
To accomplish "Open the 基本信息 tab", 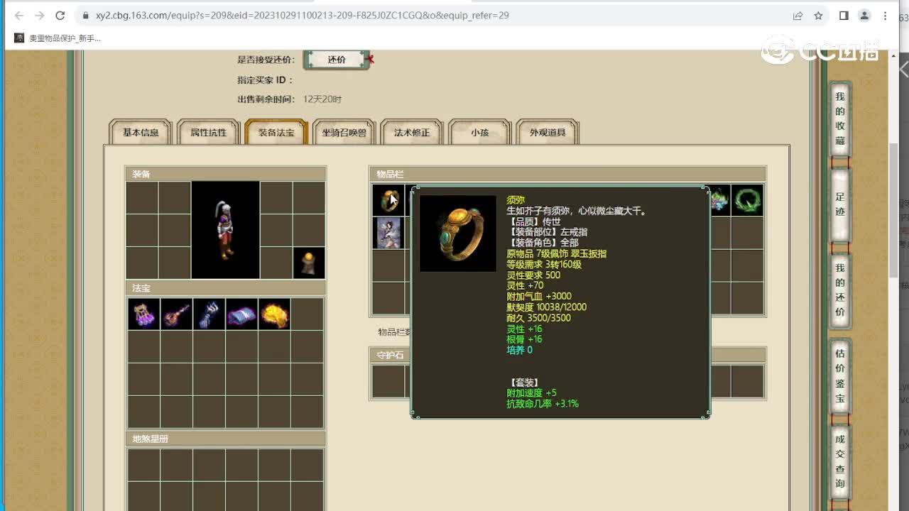I will pyautogui.click(x=141, y=133).
